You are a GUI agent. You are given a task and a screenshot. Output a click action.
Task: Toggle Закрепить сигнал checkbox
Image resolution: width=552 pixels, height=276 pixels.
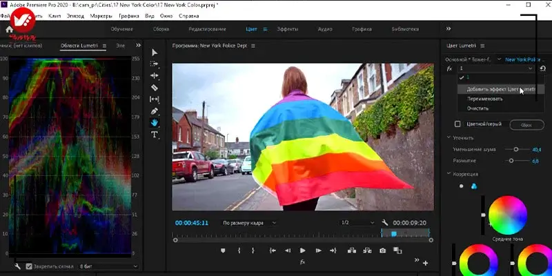(x=29, y=266)
